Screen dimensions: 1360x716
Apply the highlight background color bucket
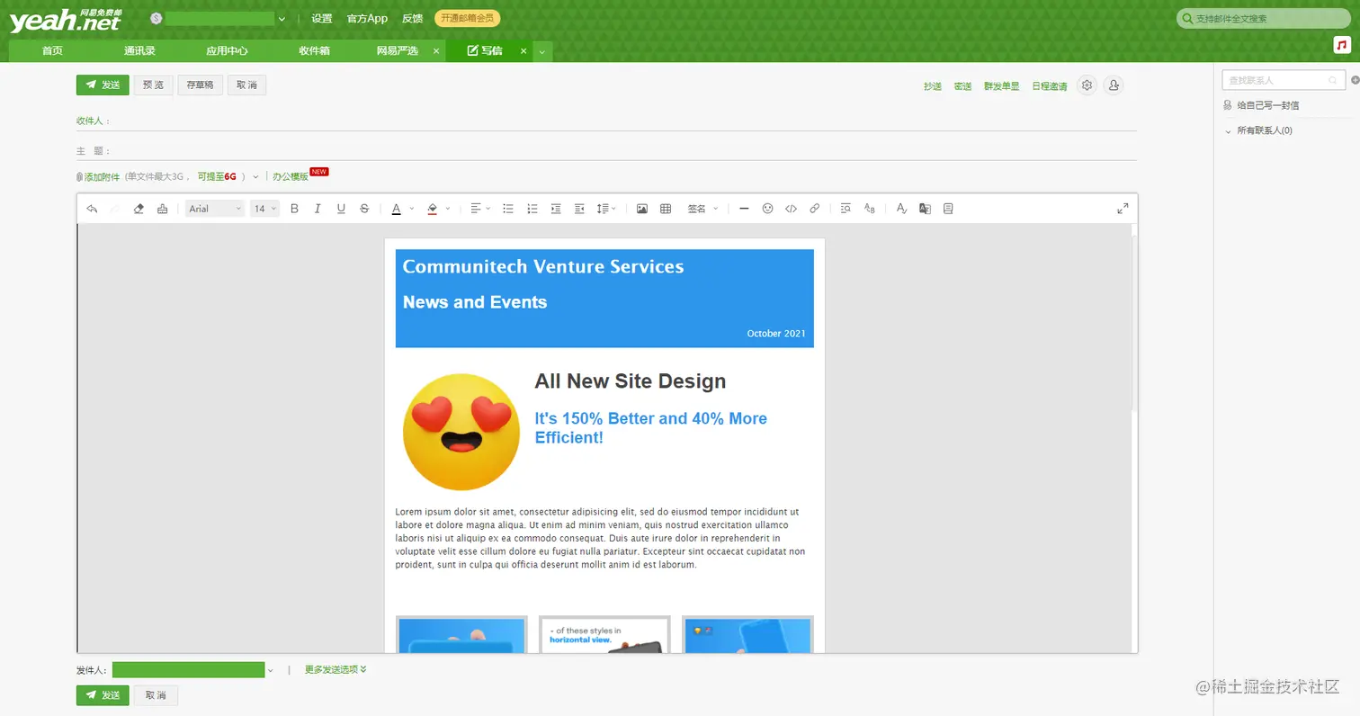click(433, 209)
